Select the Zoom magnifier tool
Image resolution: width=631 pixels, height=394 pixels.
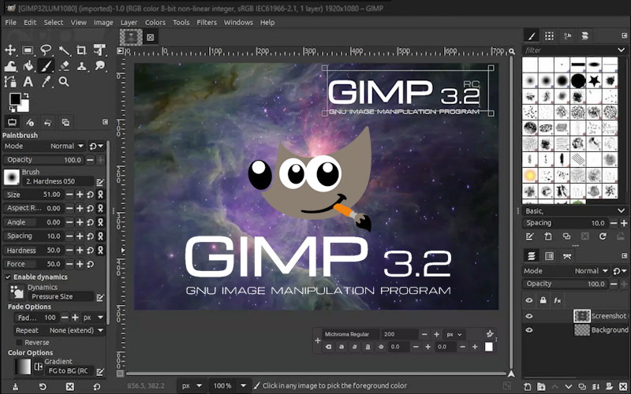[x=64, y=82]
